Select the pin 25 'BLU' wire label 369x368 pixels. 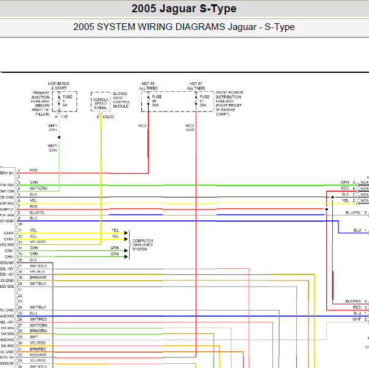33,314
